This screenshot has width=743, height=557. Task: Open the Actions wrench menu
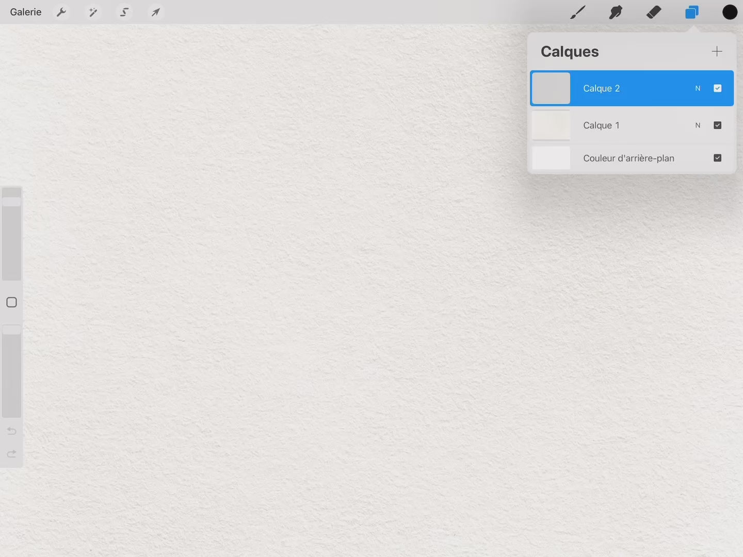click(x=61, y=12)
